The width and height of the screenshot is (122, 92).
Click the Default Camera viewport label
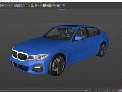62,9
